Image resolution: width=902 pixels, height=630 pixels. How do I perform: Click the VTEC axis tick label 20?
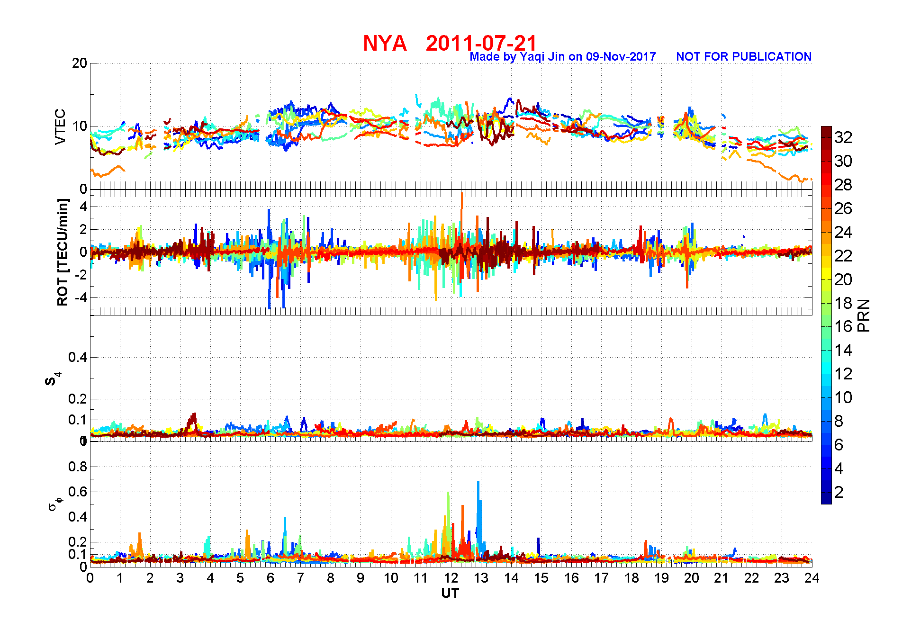coord(80,63)
